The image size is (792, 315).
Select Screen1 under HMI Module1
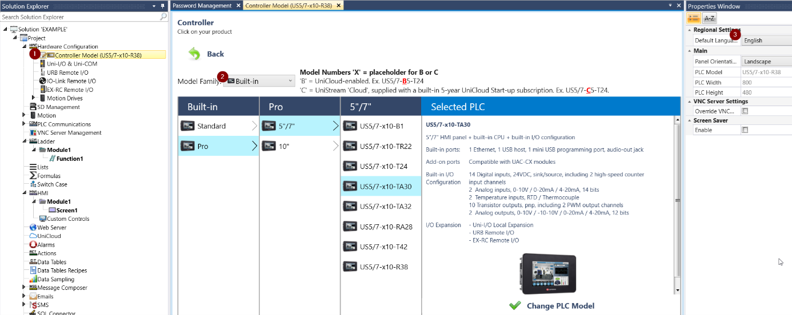coord(67,210)
